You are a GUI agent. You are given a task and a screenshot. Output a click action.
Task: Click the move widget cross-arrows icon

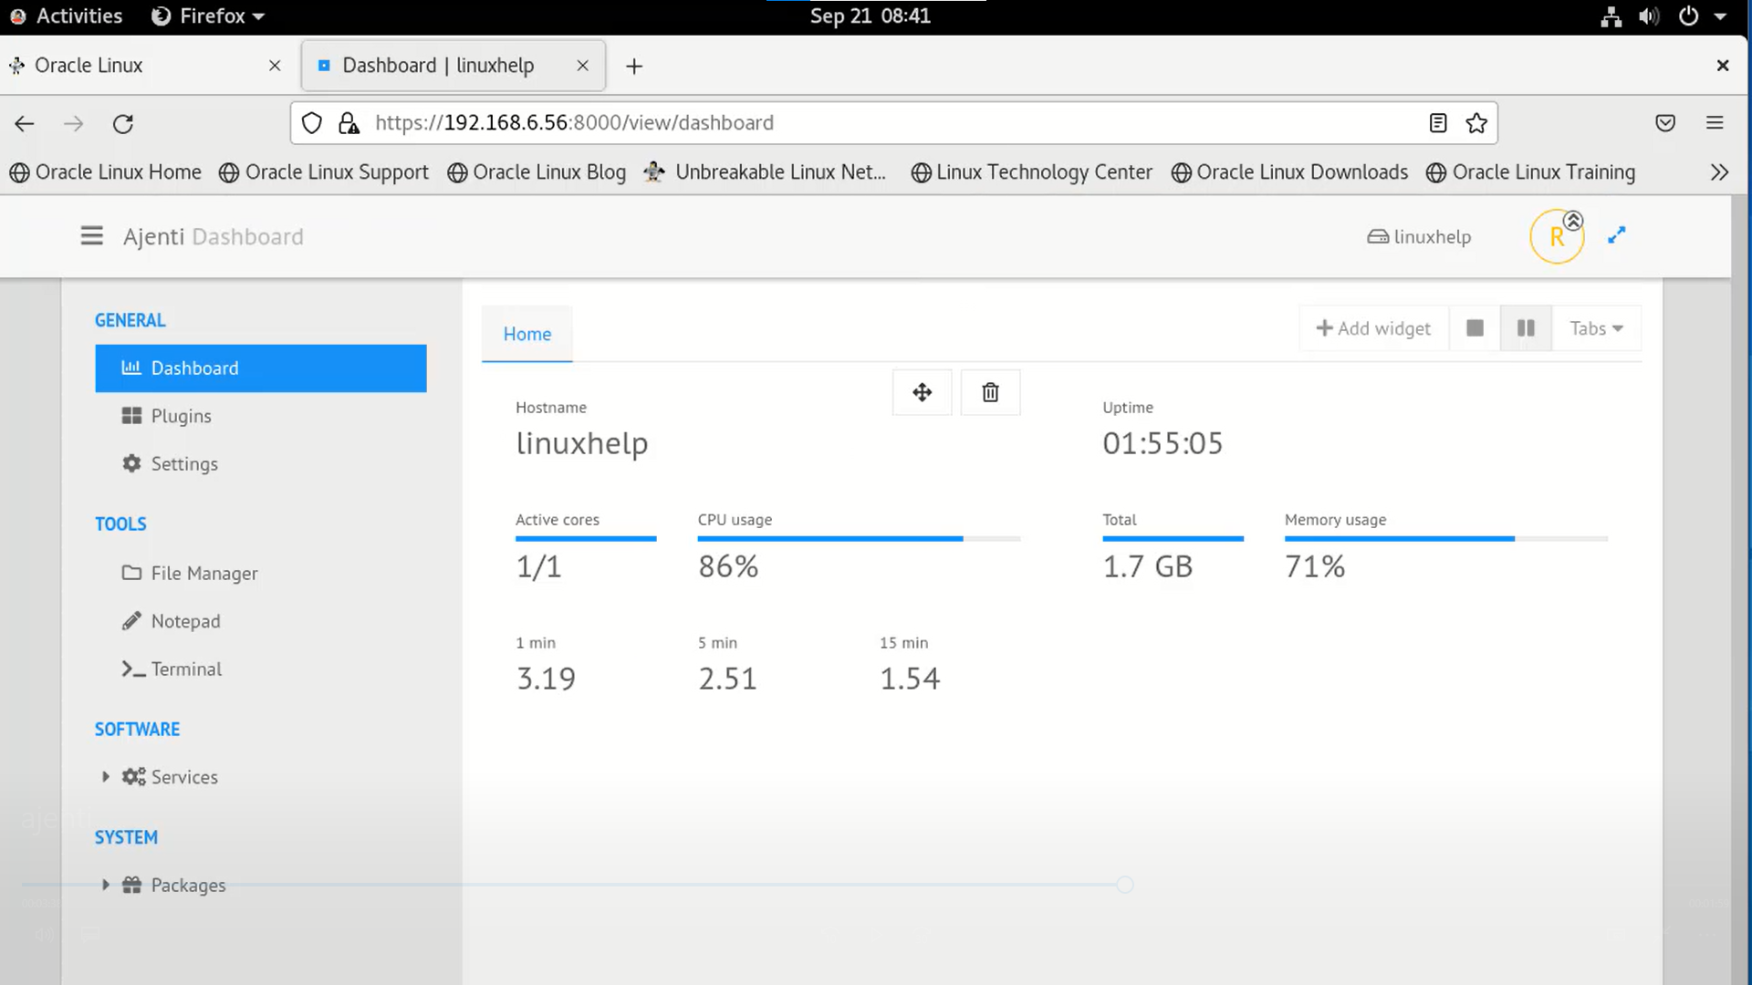tap(922, 392)
